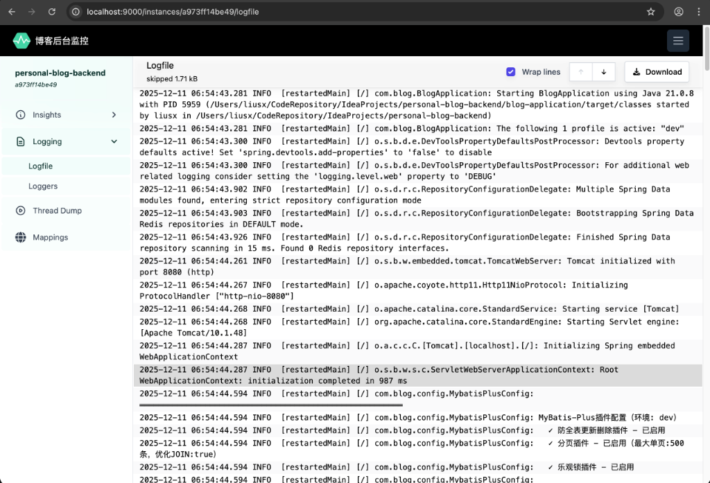Open the Loggers submenu item

tap(43, 186)
